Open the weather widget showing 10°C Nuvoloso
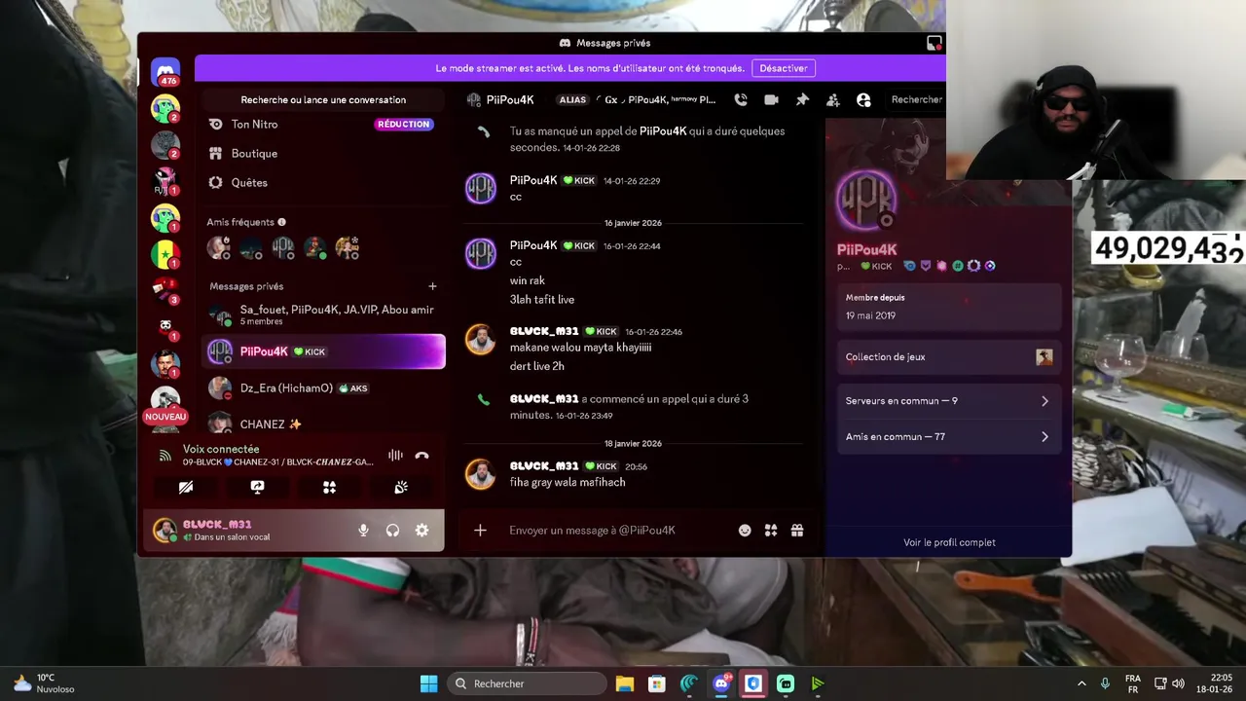 click(x=43, y=683)
